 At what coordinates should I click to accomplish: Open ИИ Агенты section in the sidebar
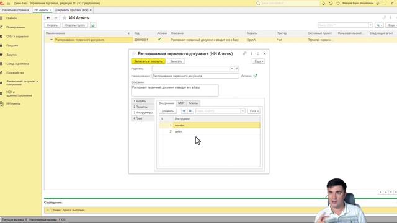tap(13, 103)
